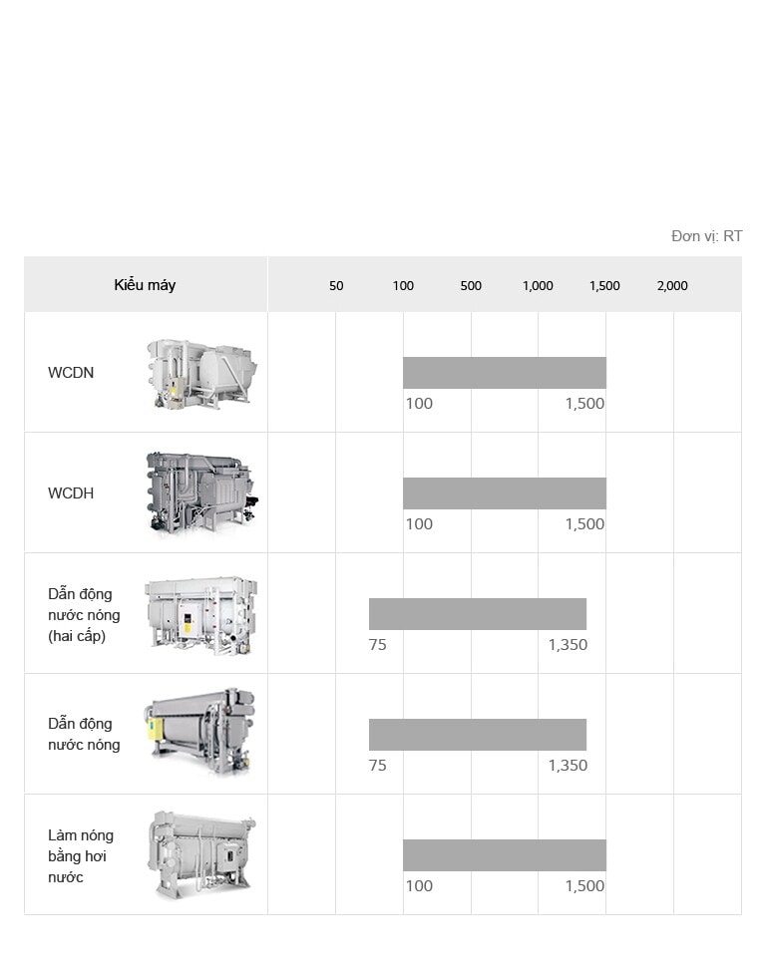Click the WCDN model name
The width and height of the screenshot is (766, 977).
pos(71,373)
